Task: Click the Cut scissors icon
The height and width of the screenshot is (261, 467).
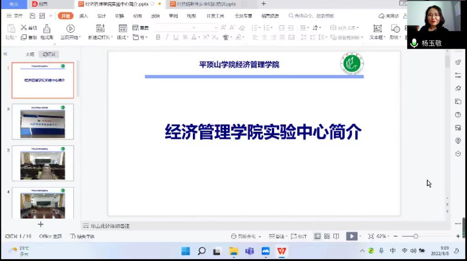Action: 24,28
